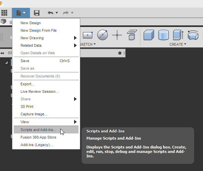Open the Undo history dropdown arrow
203x171 pixels.
click(57, 13)
